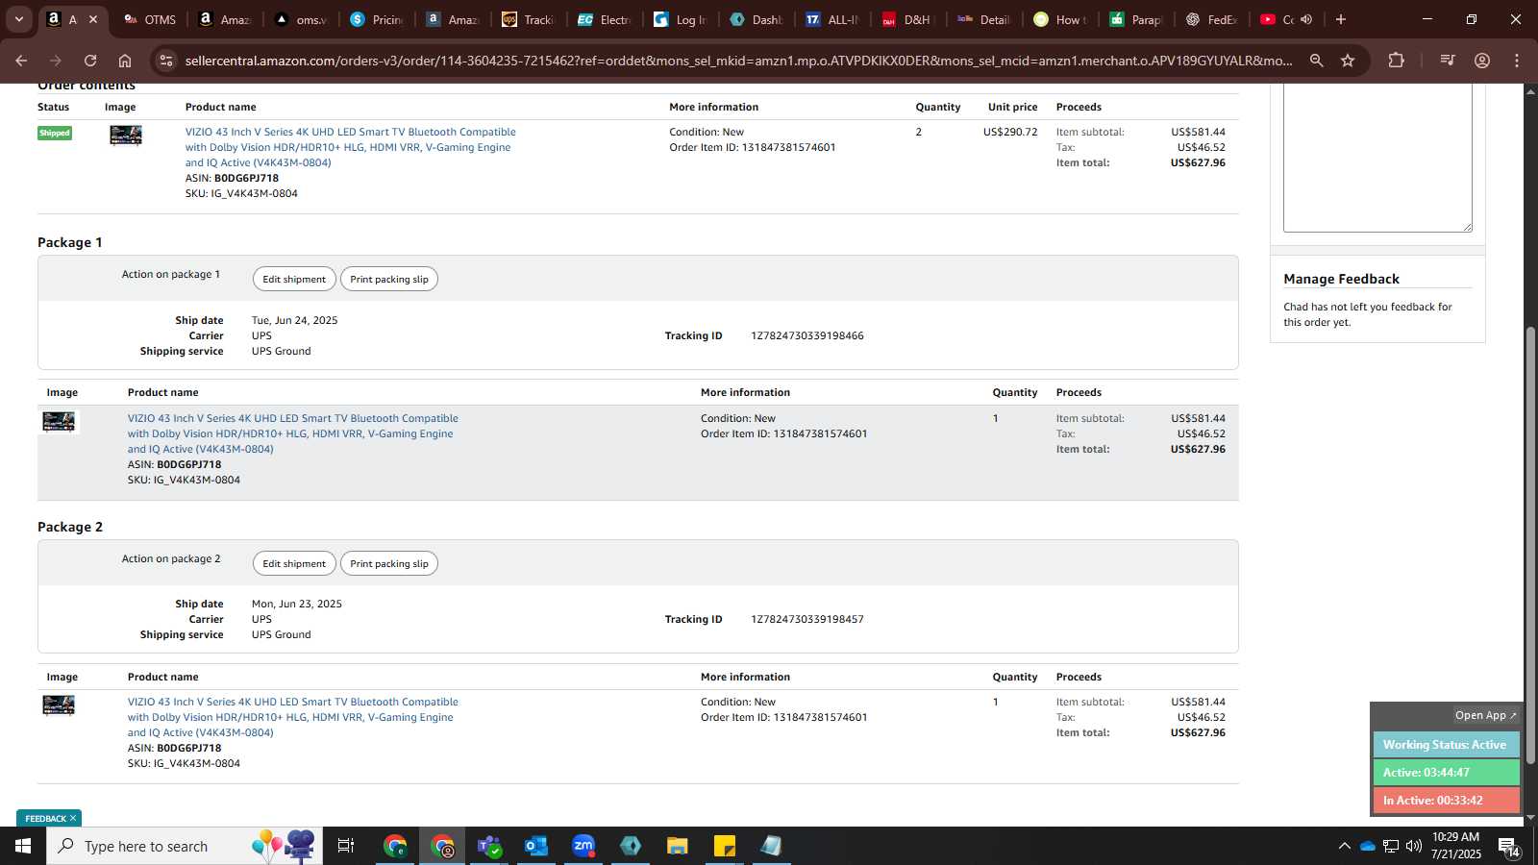The width and height of the screenshot is (1538, 865).
Task: Open the browser home page
Action: click(x=125, y=61)
